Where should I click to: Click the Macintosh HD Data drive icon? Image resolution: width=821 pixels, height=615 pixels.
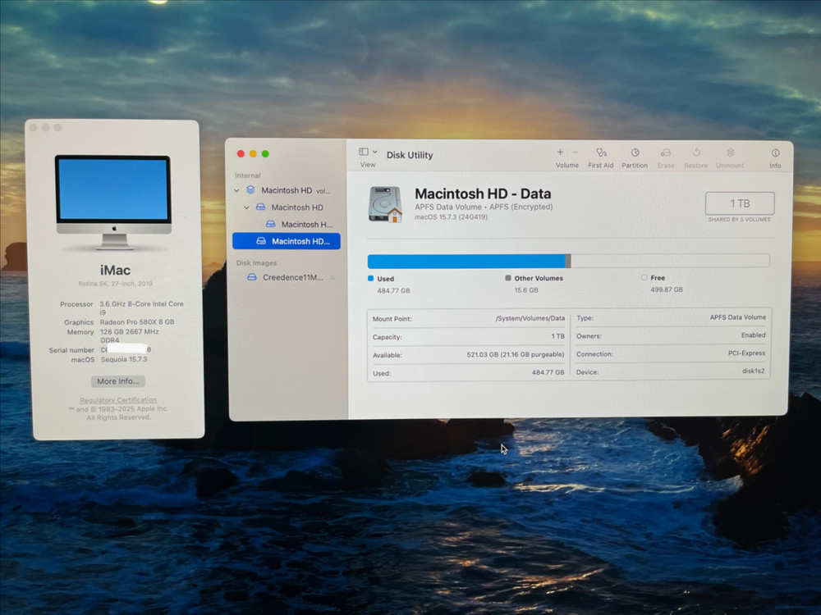coord(385,204)
